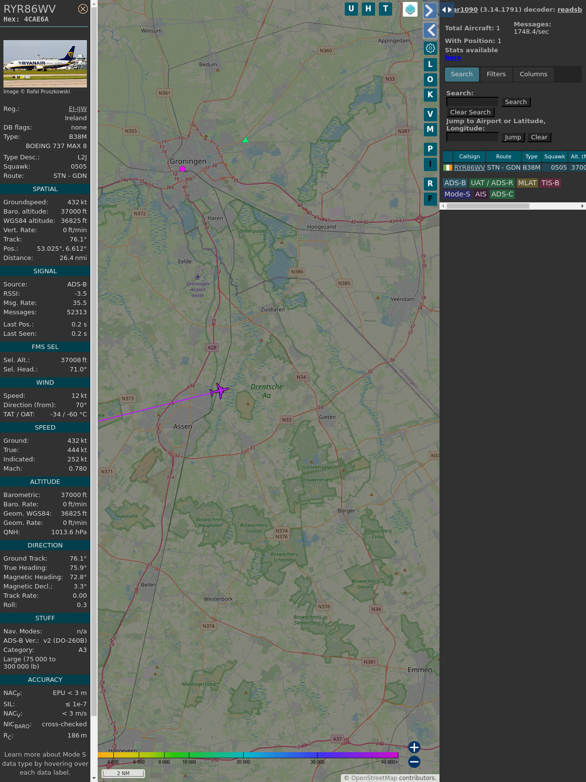Click the 'STN - GDN' route value

point(70,176)
